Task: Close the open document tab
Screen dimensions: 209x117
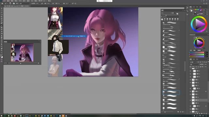Action: (30, 6)
